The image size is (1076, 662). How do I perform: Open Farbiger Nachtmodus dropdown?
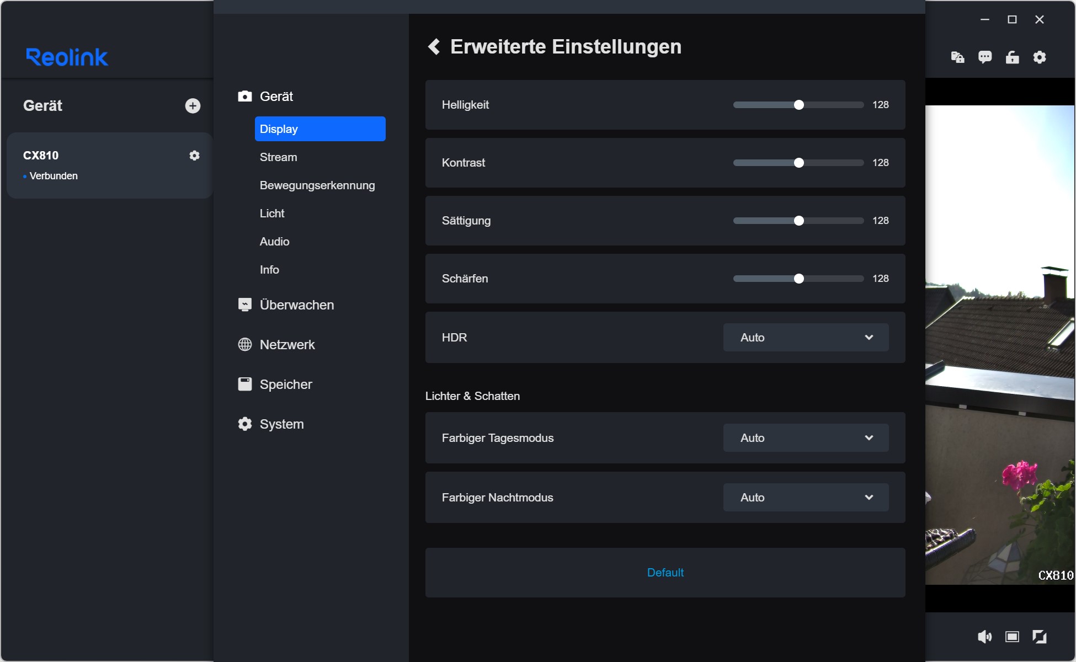pos(806,498)
